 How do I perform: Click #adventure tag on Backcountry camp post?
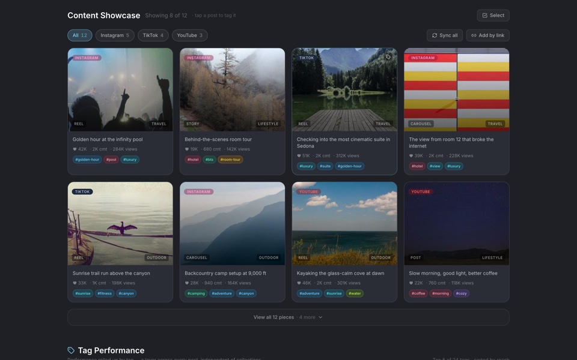pyautogui.click(x=222, y=293)
